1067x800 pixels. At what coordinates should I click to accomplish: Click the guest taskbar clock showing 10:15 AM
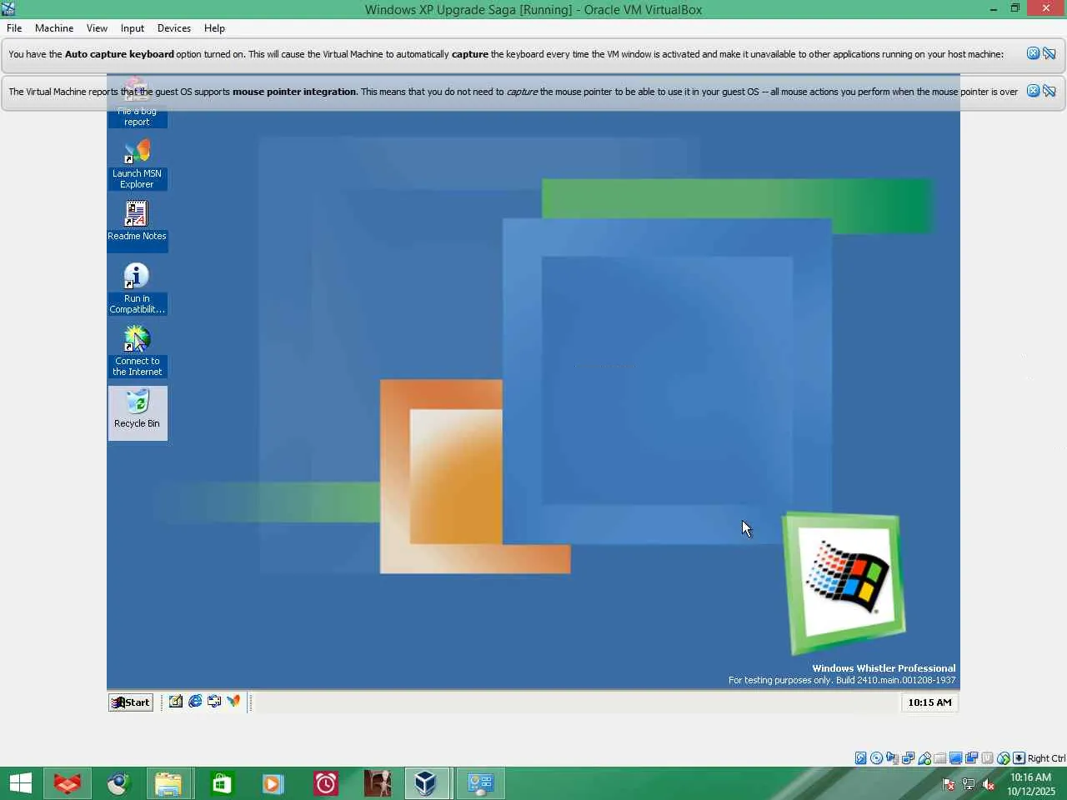pyautogui.click(x=929, y=702)
